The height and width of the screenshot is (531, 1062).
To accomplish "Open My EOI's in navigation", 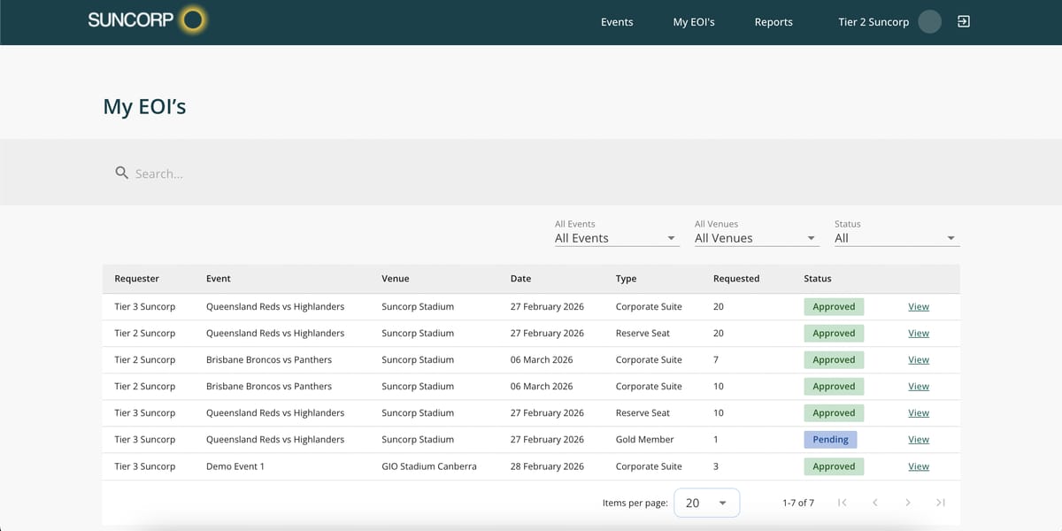I will (694, 22).
